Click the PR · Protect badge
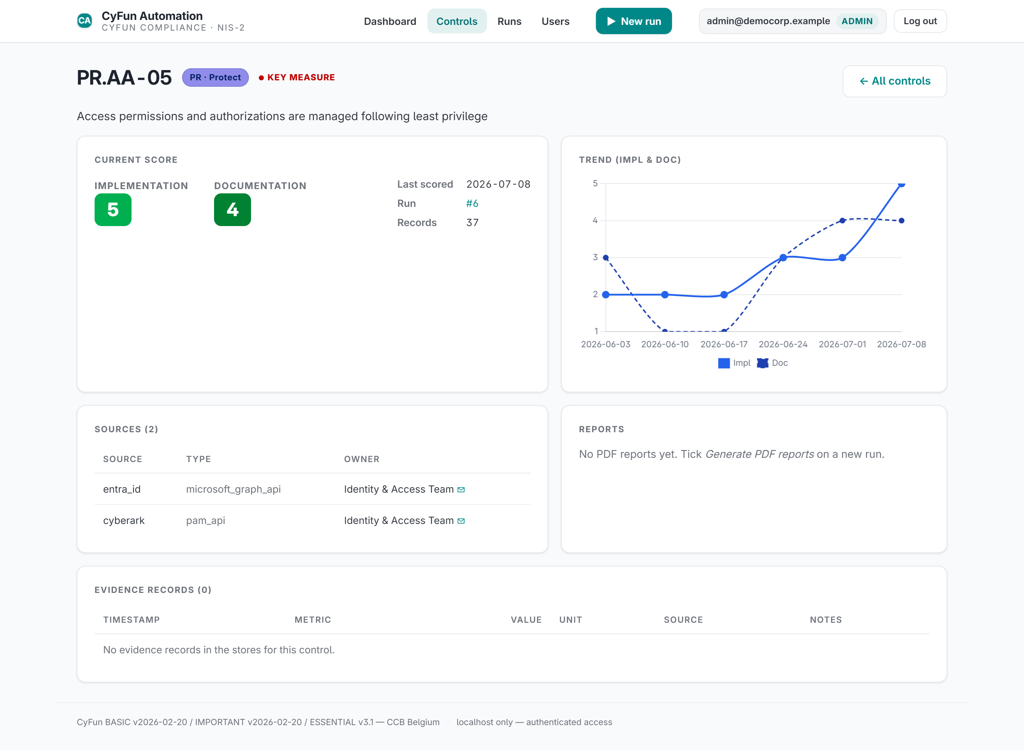 (x=215, y=77)
